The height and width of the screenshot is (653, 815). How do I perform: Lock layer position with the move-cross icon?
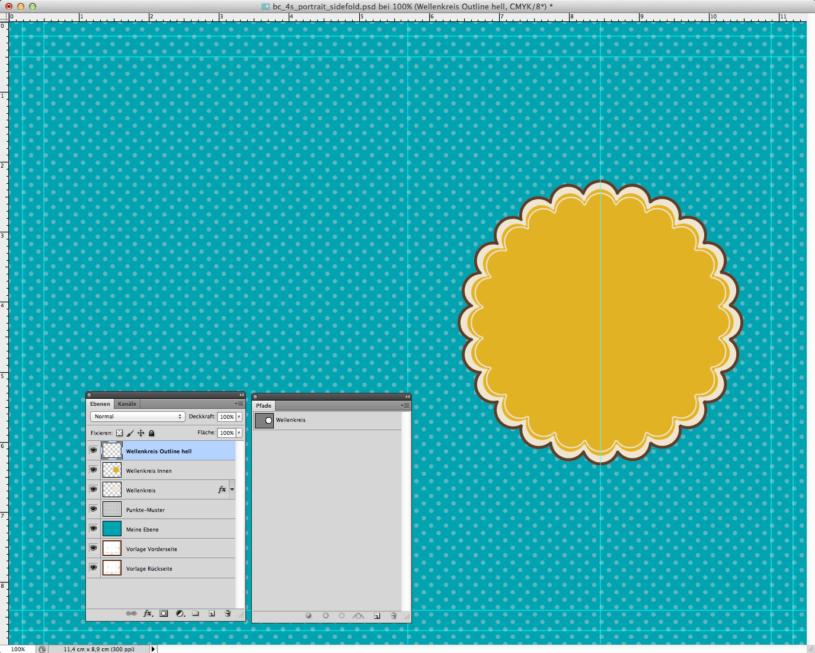click(x=140, y=433)
